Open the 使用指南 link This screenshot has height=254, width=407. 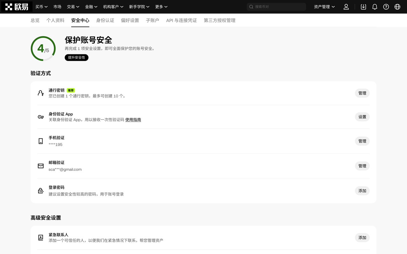click(133, 120)
